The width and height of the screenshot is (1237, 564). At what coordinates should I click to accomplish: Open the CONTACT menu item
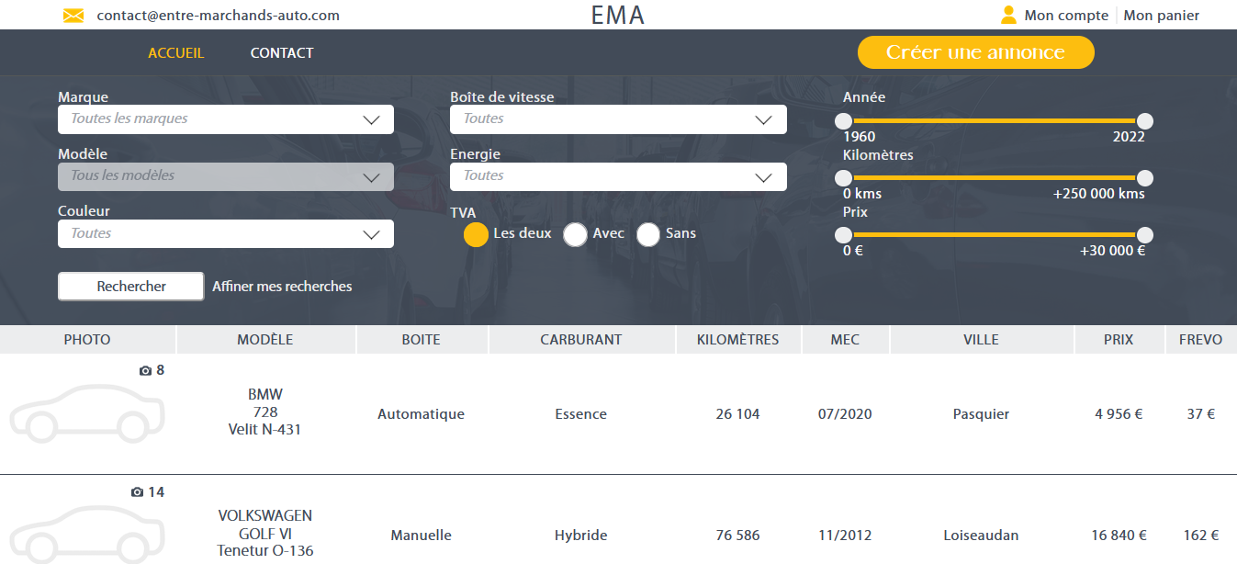[x=282, y=53]
